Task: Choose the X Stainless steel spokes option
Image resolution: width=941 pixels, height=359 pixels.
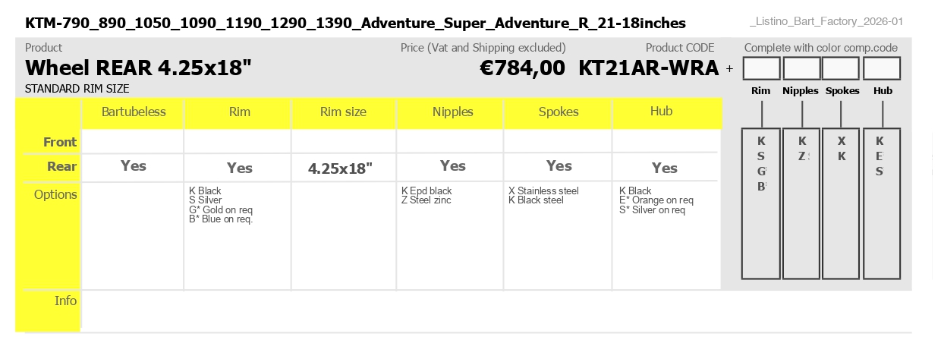Action: click(x=543, y=191)
